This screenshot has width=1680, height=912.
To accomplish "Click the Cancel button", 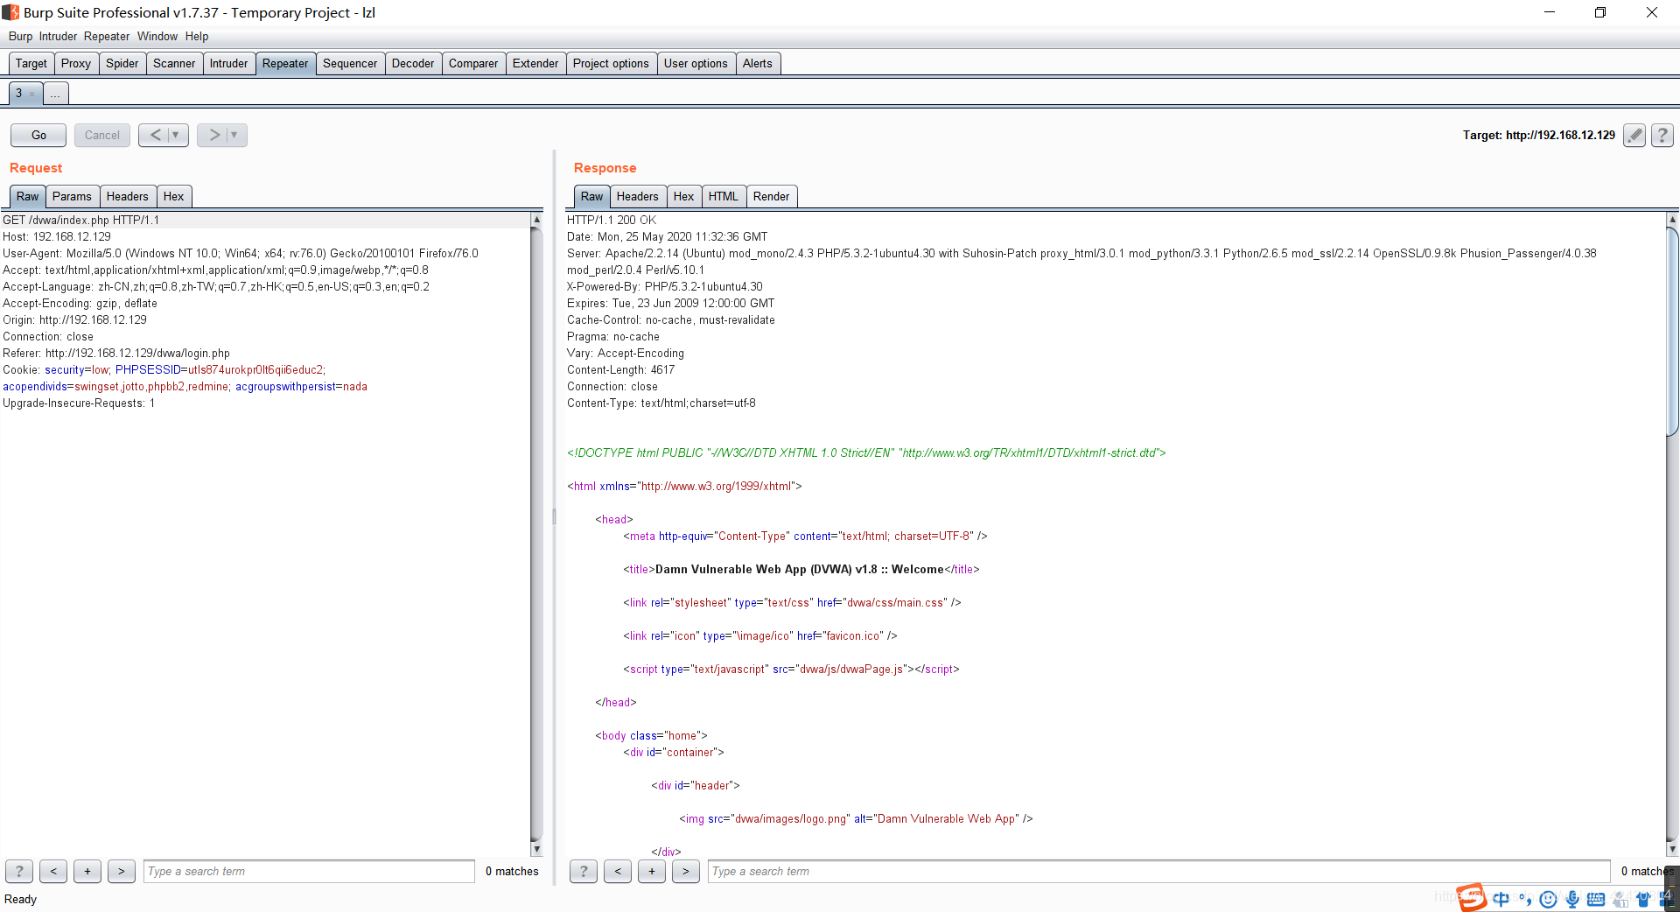I will 102,135.
